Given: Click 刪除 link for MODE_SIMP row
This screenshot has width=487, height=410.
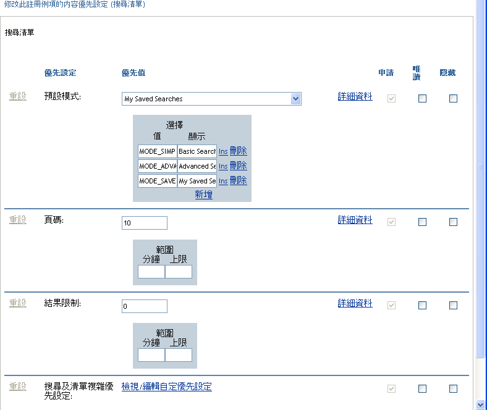Looking at the screenshot, I should 238,151.
